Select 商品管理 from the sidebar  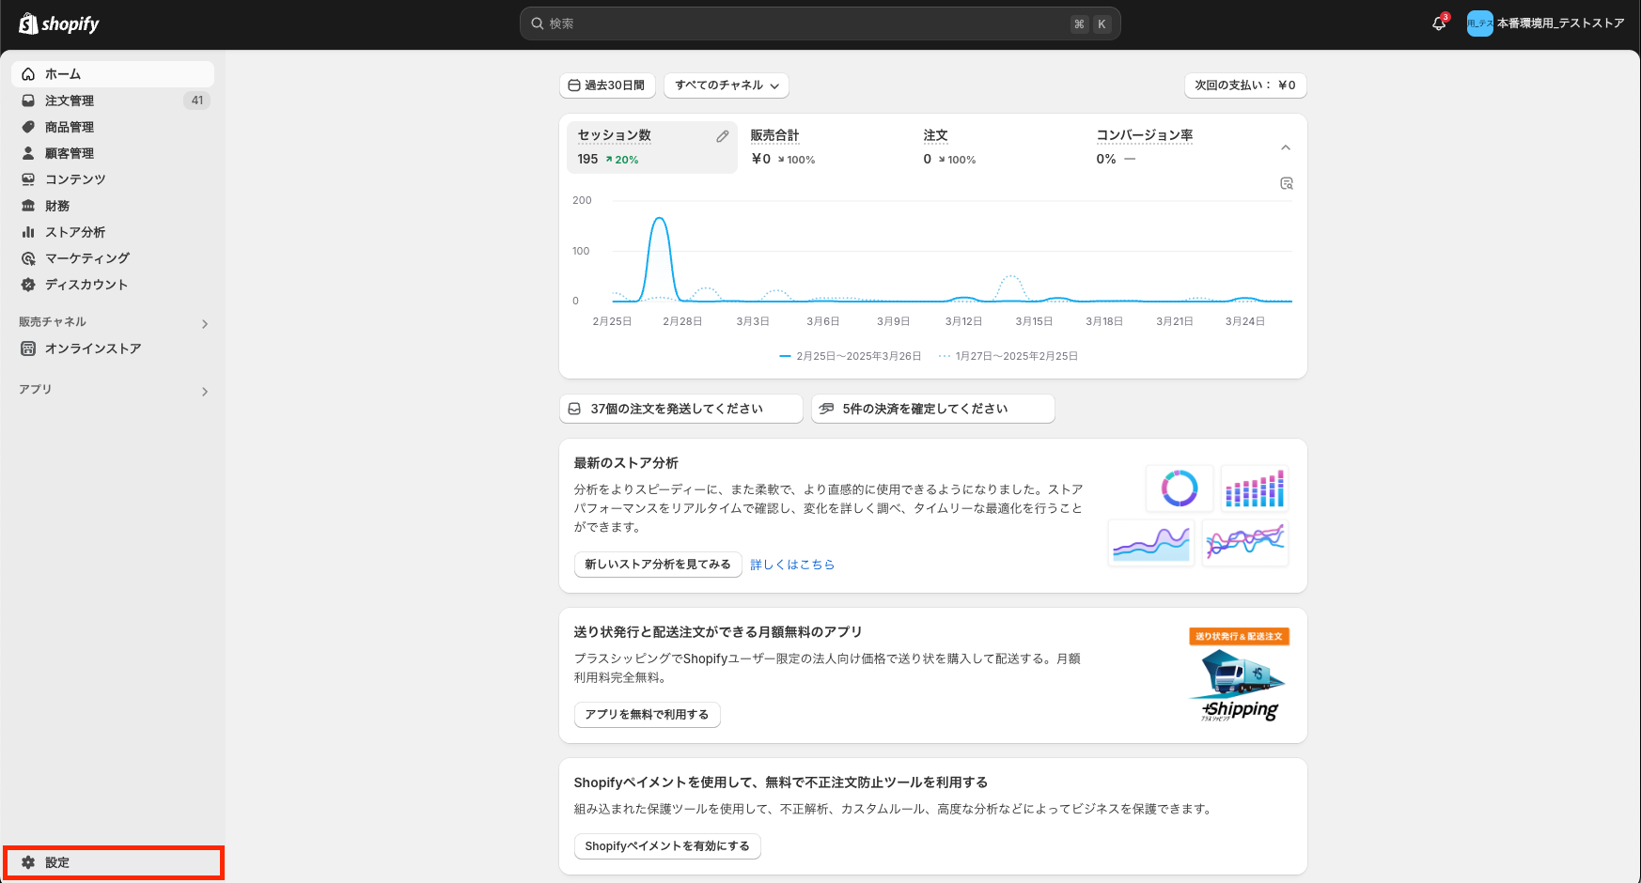(x=69, y=126)
